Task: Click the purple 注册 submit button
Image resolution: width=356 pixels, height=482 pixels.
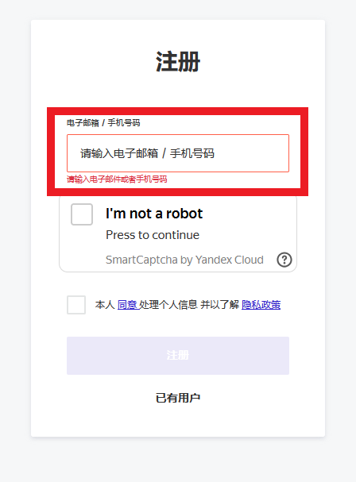Action: coord(178,356)
